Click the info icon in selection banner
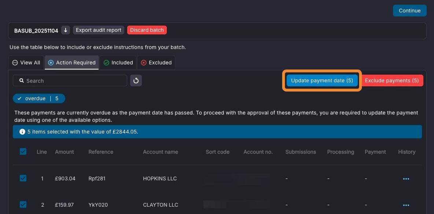 pyautogui.click(x=22, y=132)
